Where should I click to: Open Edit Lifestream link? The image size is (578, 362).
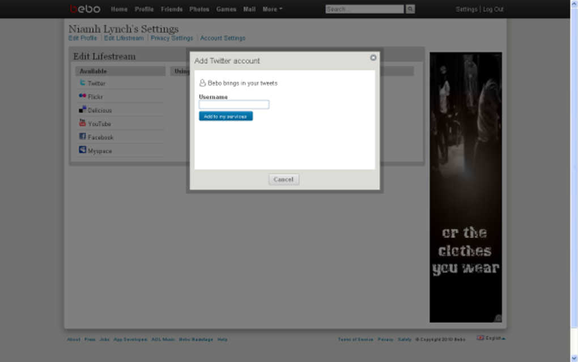click(x=124, y=38)
